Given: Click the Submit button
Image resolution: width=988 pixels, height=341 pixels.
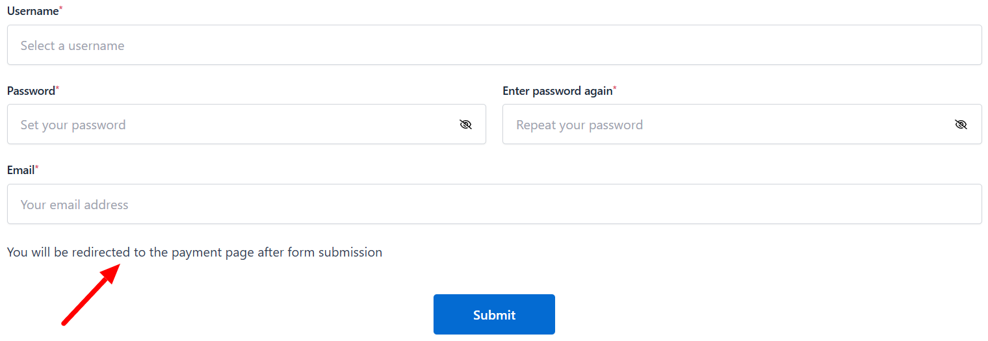Looking at the screenshot, I should coord(494,315).
